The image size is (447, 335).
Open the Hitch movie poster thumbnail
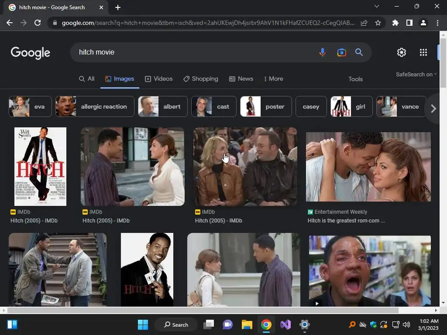pos(40,167)
